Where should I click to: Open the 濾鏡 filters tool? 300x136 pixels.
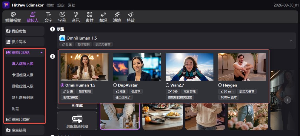tap(117, 17)
